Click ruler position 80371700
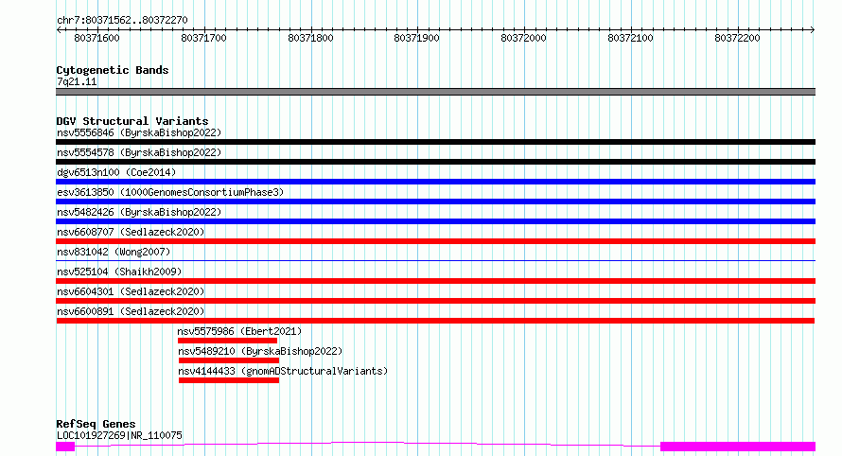This screenshot has height=456, width=842. tap(203, 38)
